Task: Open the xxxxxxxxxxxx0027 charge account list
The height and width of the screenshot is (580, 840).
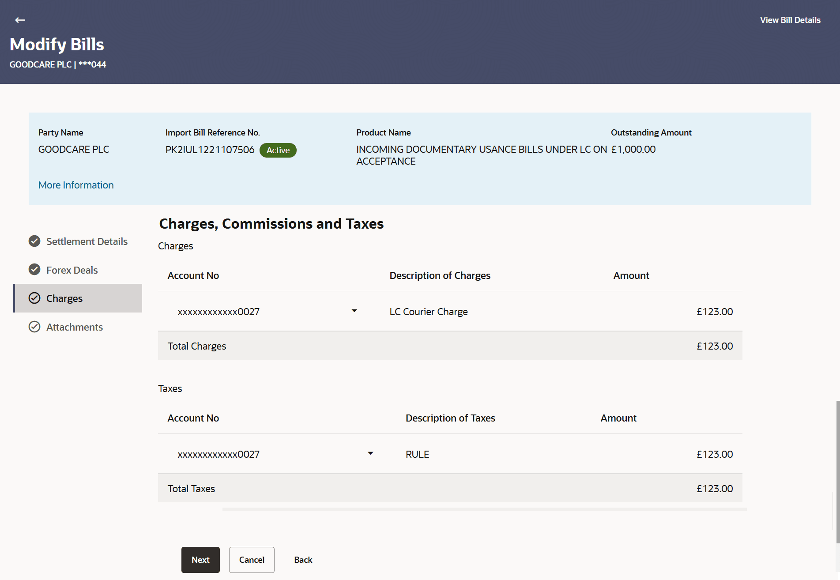Action: [354, 311]
